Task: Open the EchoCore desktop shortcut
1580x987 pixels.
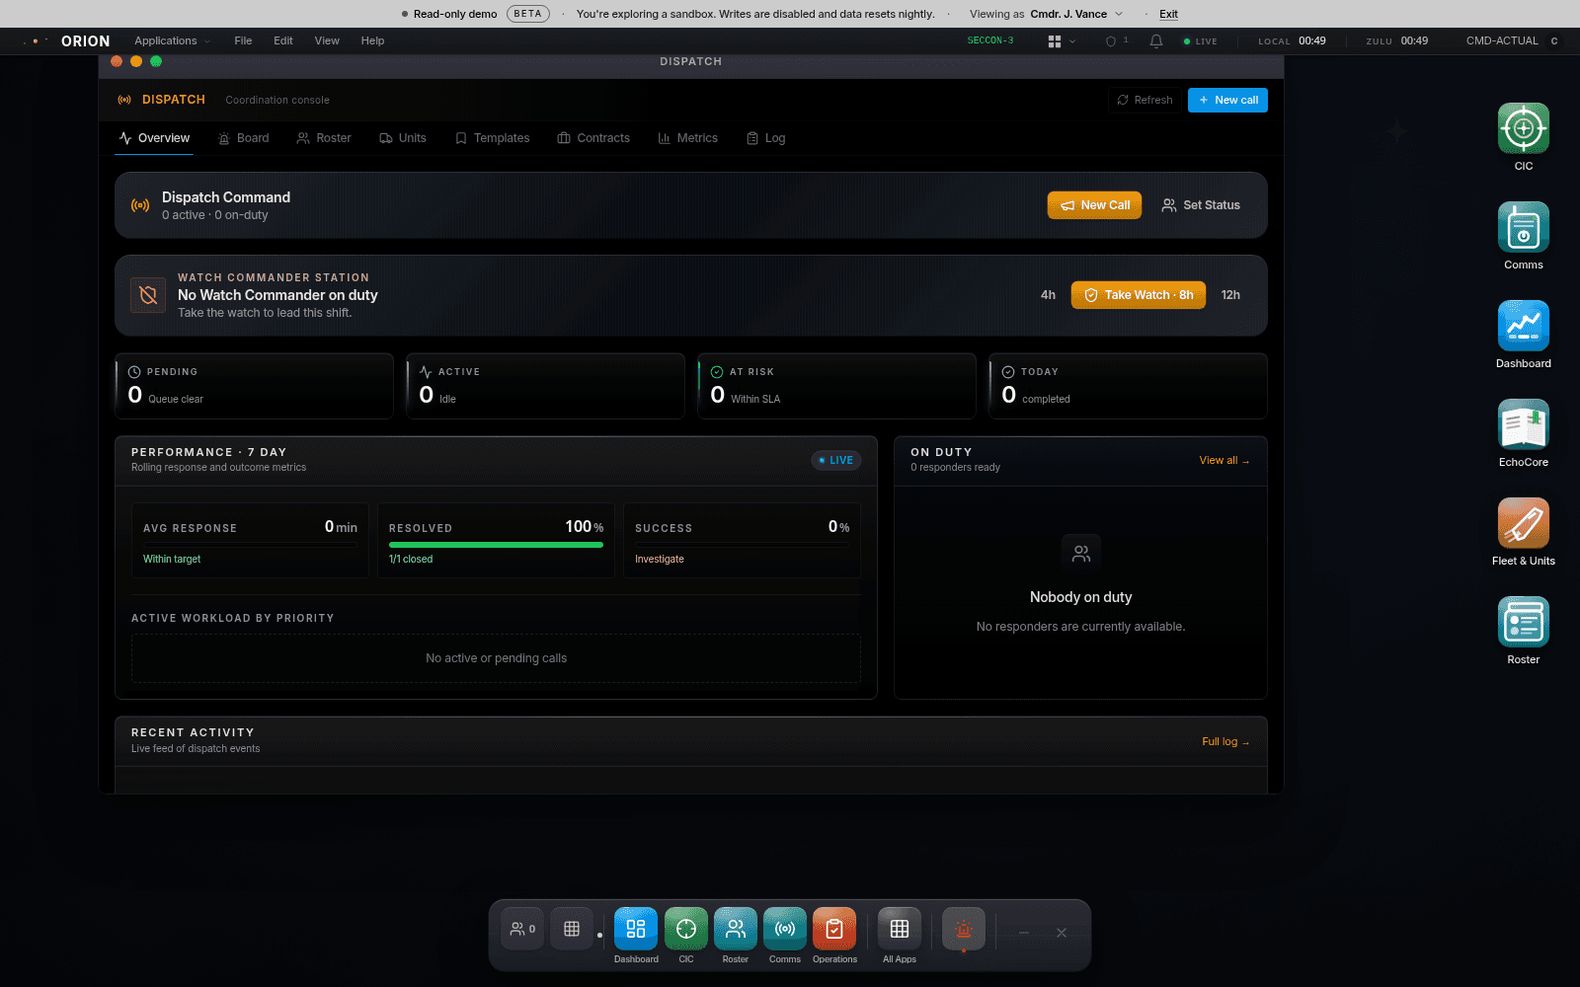Action: tap(1523, 424)
